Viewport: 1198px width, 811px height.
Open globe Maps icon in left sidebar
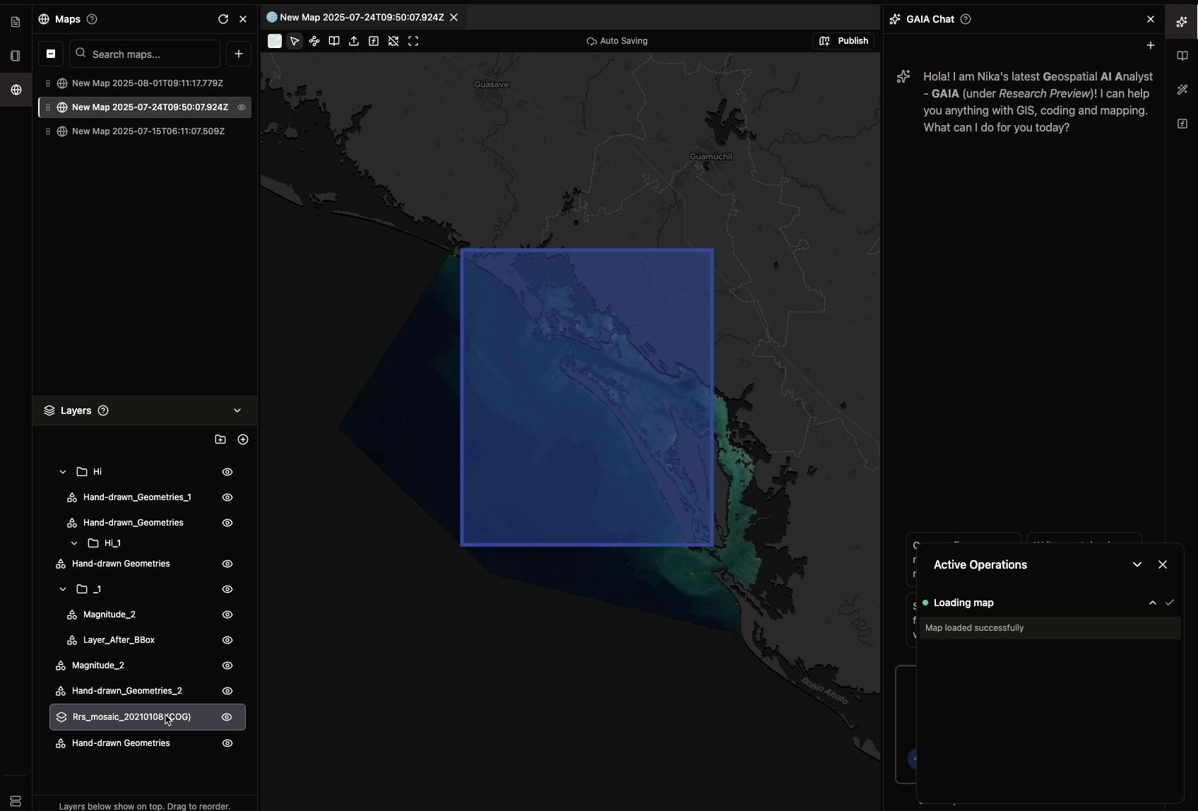click(x=16, y=90)
